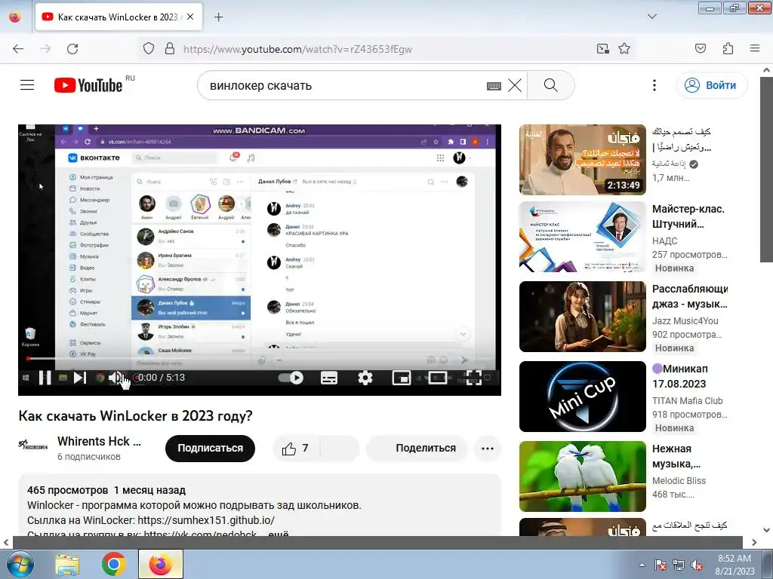This screenshot has height=579, width=773.
Task: Enter fullscreen video mode
Action: pos(474,378)
